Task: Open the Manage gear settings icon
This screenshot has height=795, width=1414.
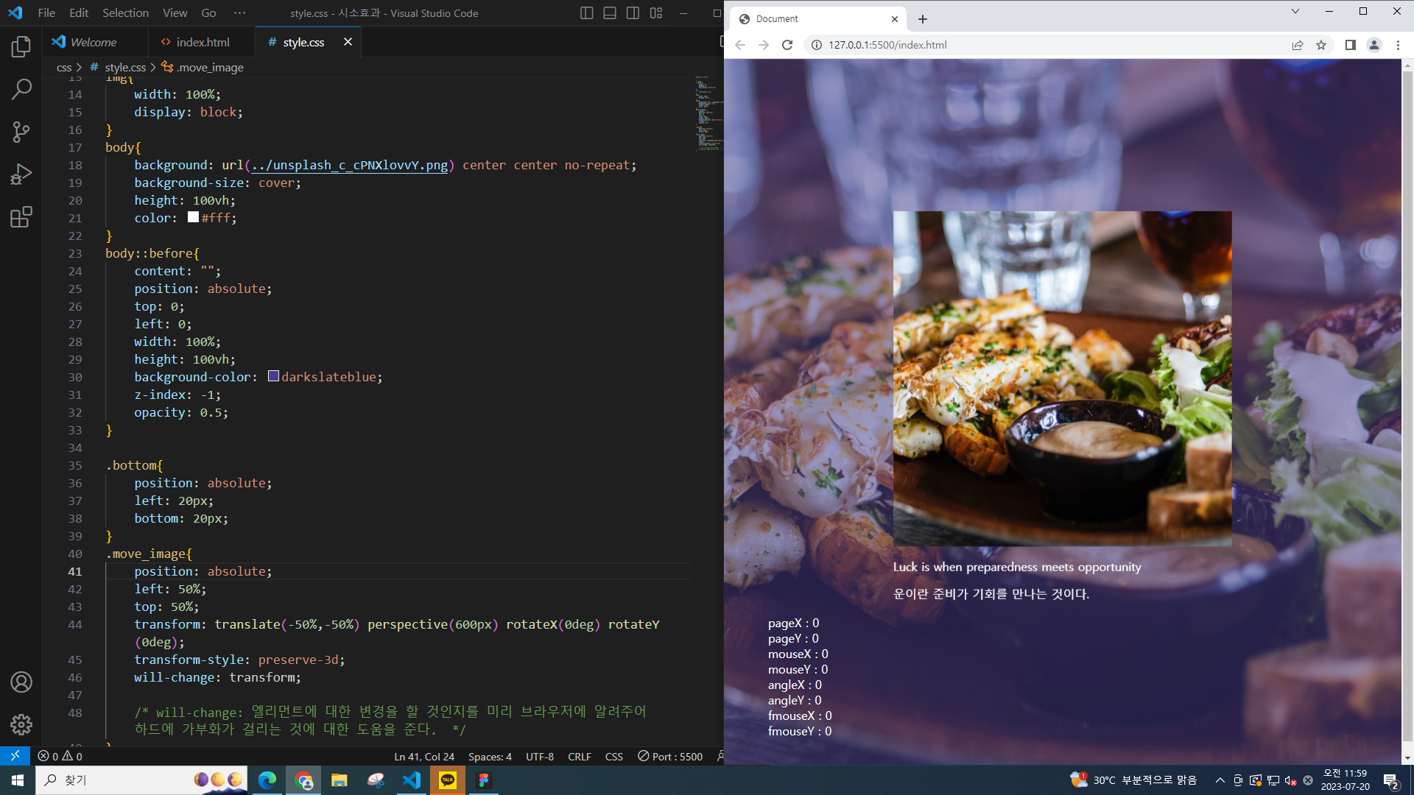Action: (21, 724)
